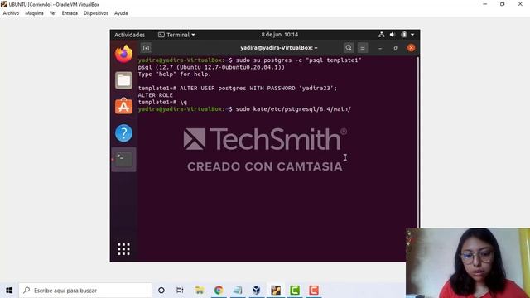The width and height of the screenshot is (530, 298).
Task: Click the network status icon in top bar
Action: point(382,35)
